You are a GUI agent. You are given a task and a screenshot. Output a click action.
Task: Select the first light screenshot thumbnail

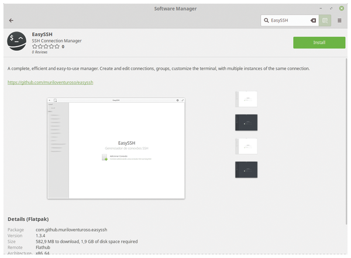point(246,99)
